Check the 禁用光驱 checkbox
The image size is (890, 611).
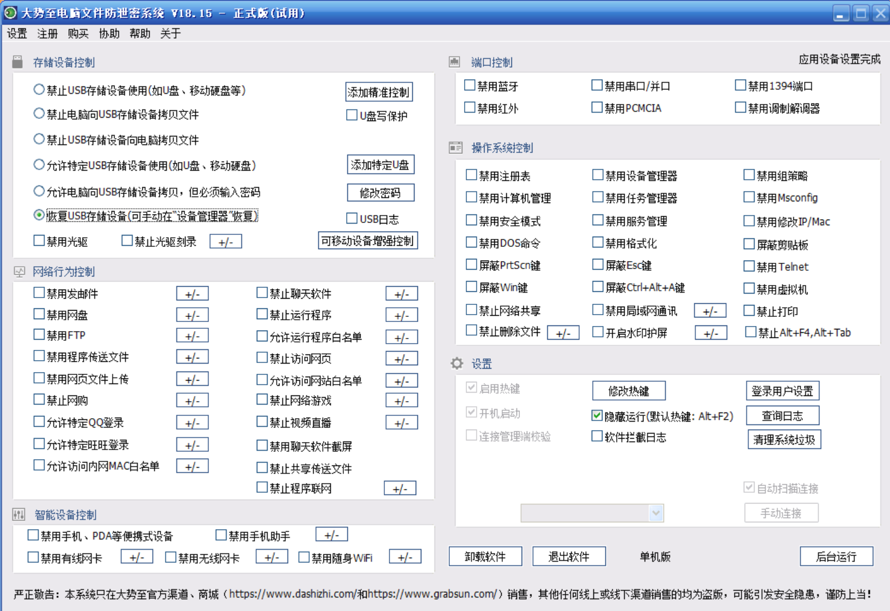39,240
